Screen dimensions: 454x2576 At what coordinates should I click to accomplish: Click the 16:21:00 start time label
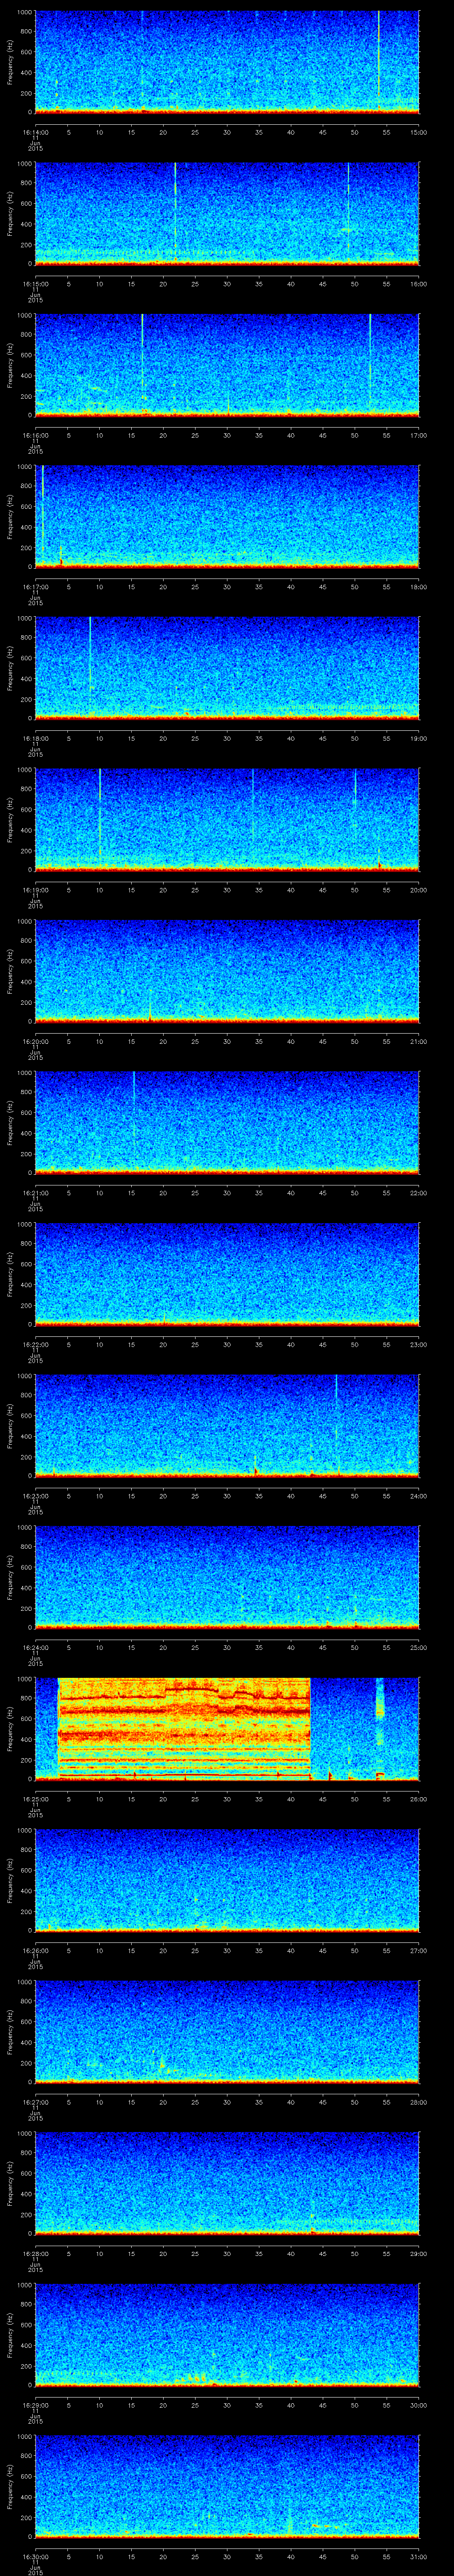[36, 1193]
